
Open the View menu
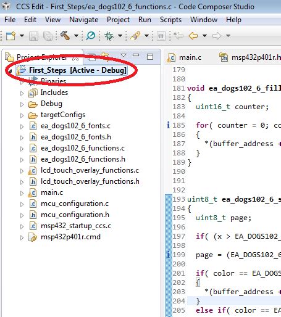[x=52, y=20]
